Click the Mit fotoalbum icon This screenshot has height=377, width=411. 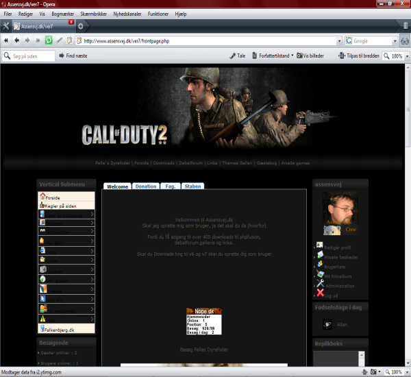320,274
